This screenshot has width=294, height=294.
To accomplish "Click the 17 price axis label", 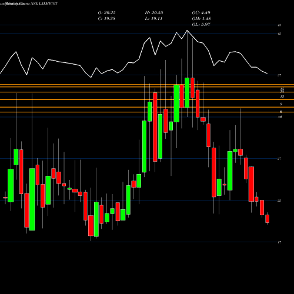I will tap(279, 242).
